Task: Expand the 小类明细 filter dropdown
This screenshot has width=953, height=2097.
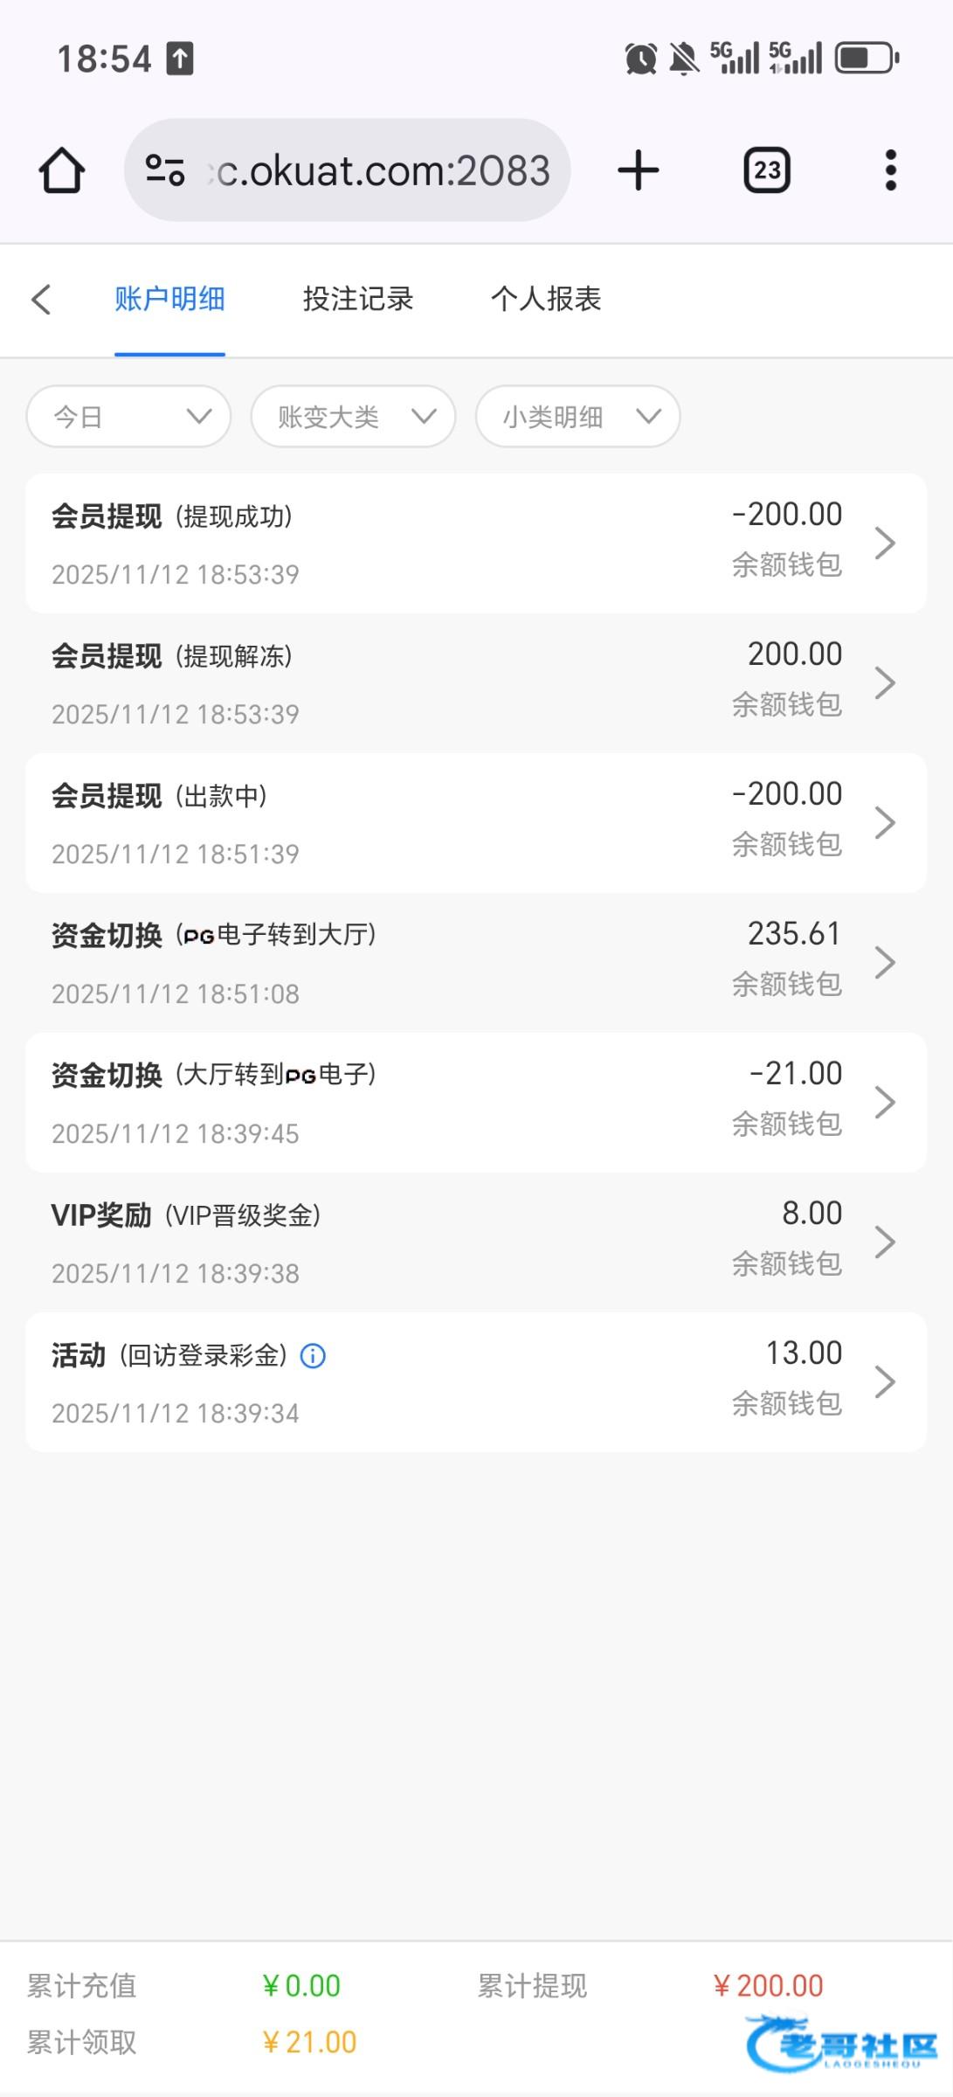Action: pyautogui.click(x=577, y=417)
